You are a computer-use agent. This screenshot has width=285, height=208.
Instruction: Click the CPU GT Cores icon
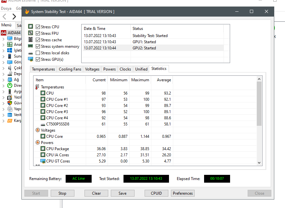point(43,161)
